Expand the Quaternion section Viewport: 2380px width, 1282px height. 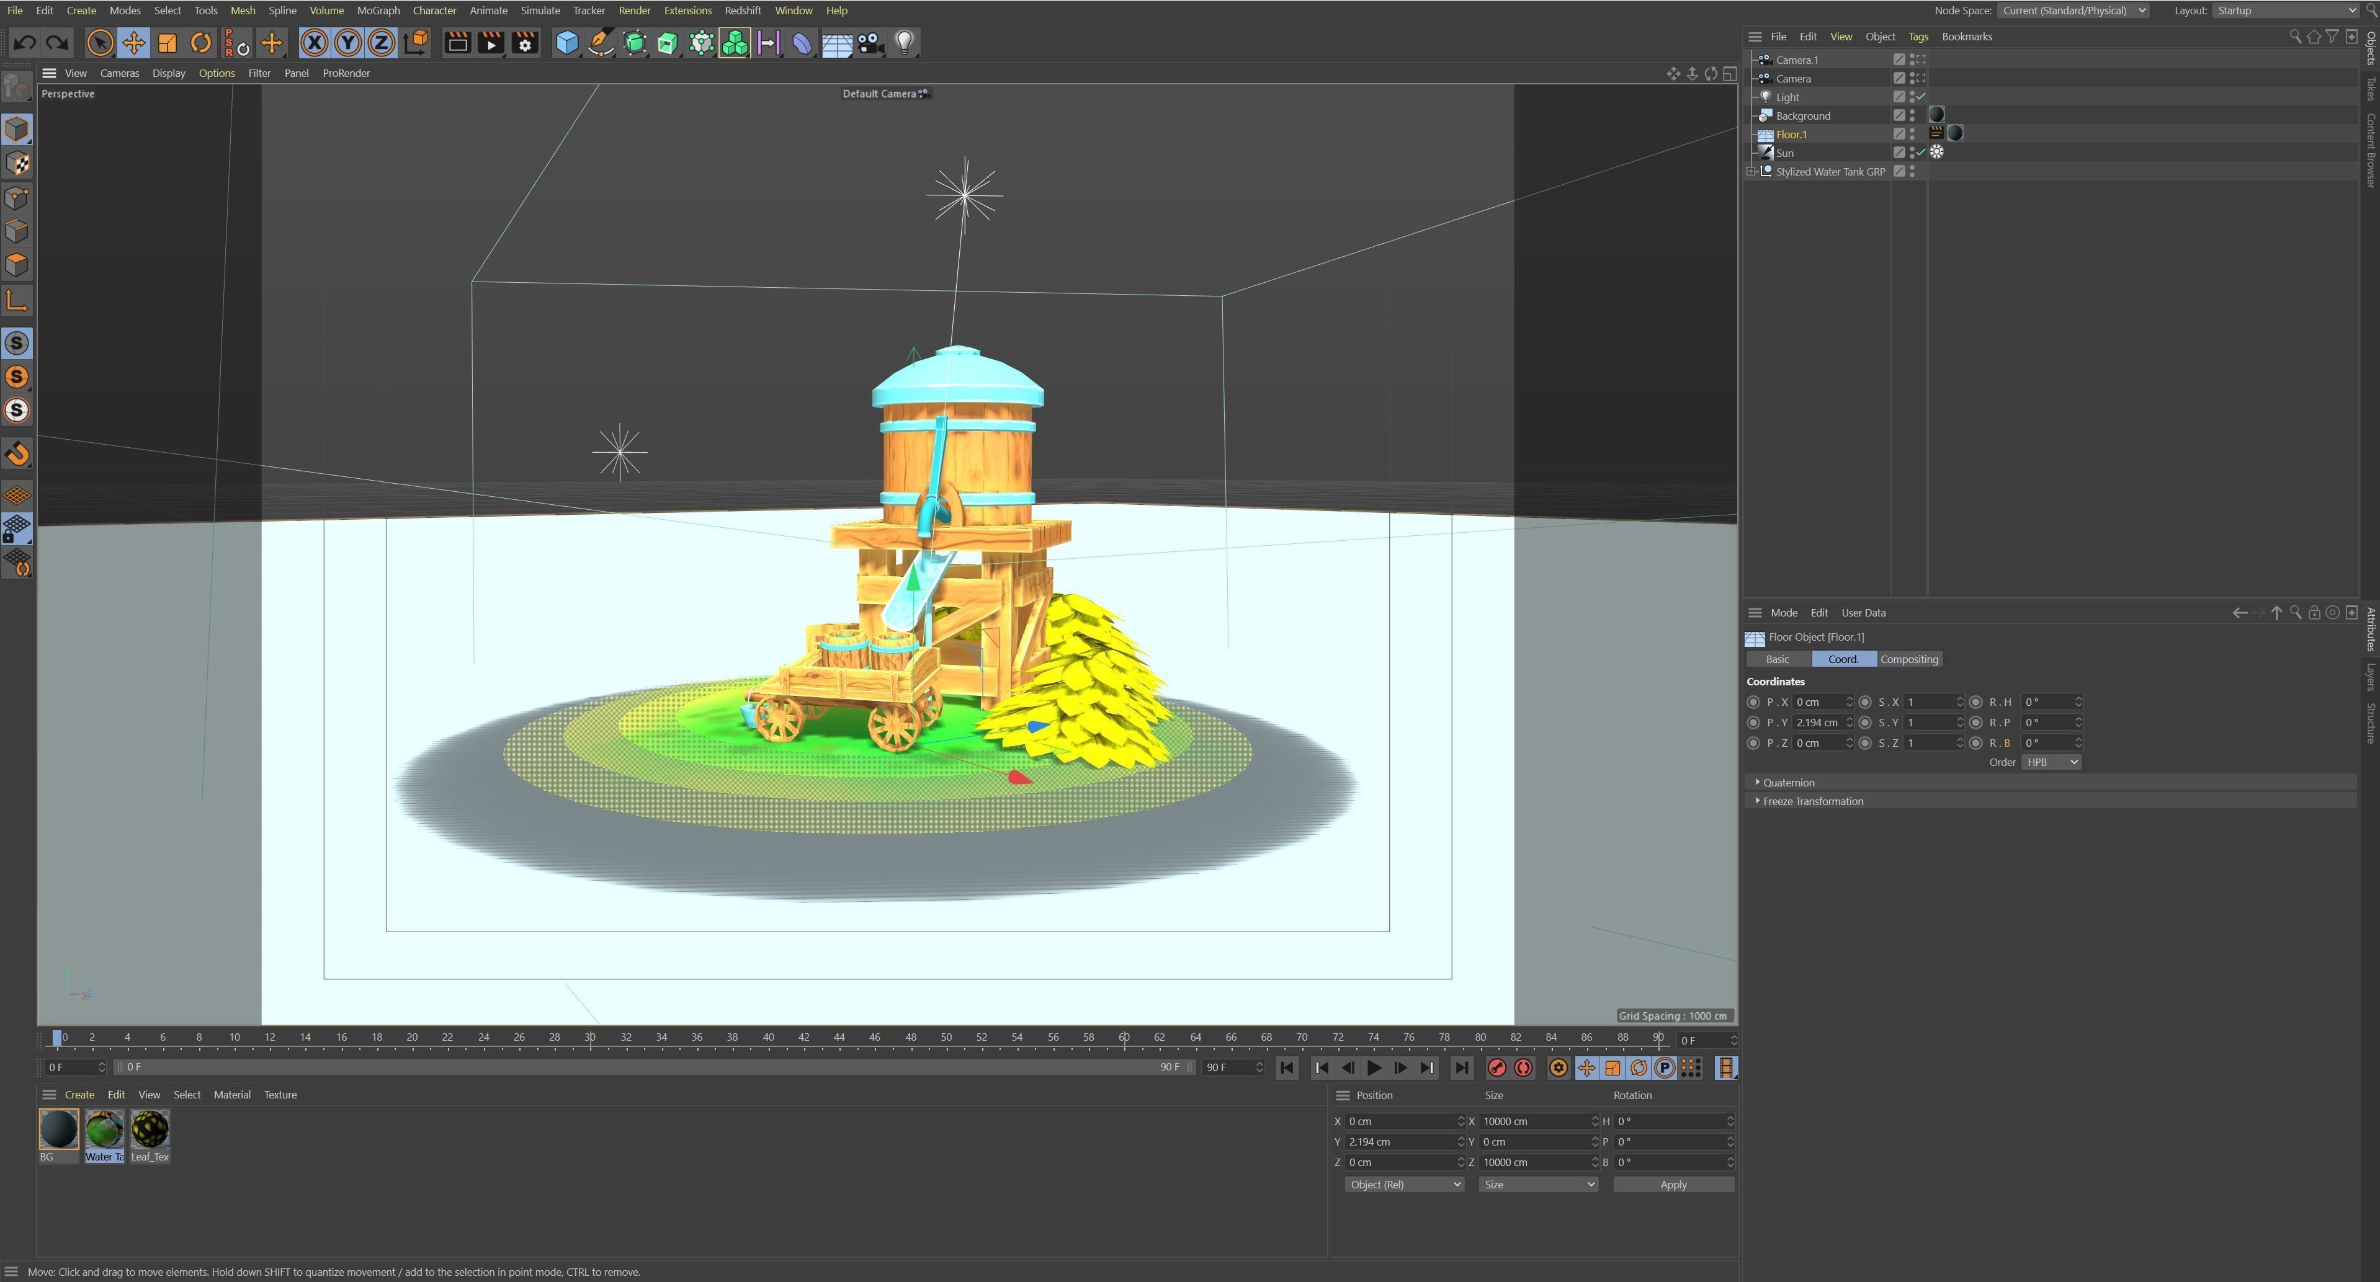(1757, 782)
